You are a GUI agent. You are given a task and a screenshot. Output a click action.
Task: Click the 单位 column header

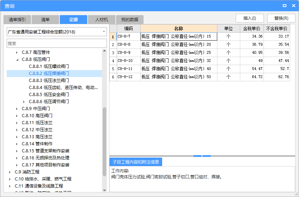coord(228,28)
